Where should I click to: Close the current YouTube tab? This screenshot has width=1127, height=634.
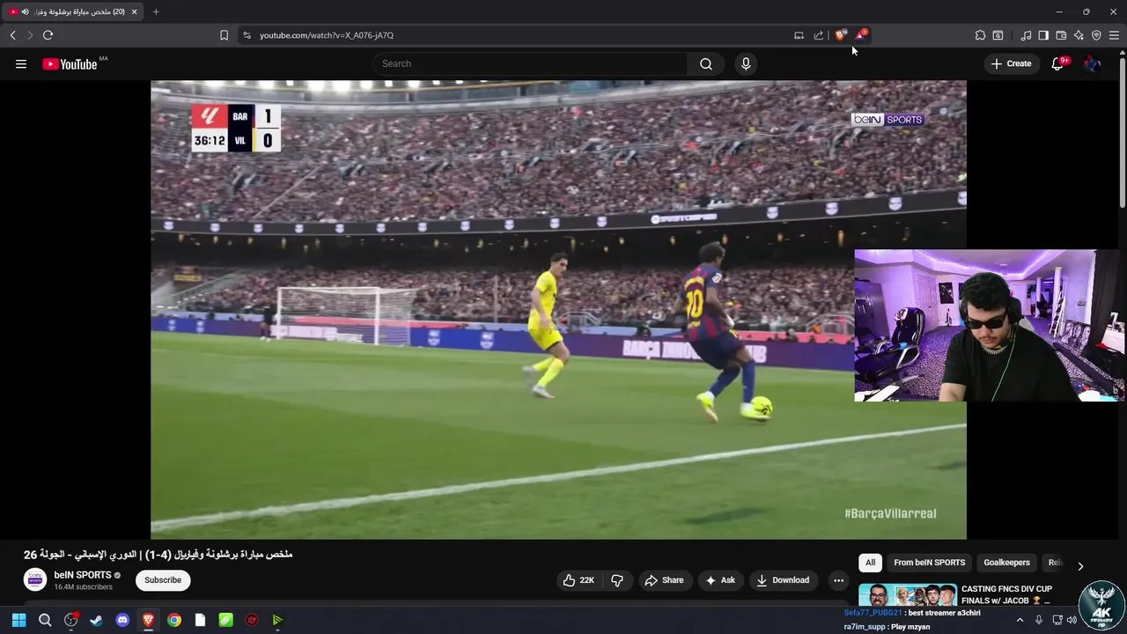tap(134, 11)
